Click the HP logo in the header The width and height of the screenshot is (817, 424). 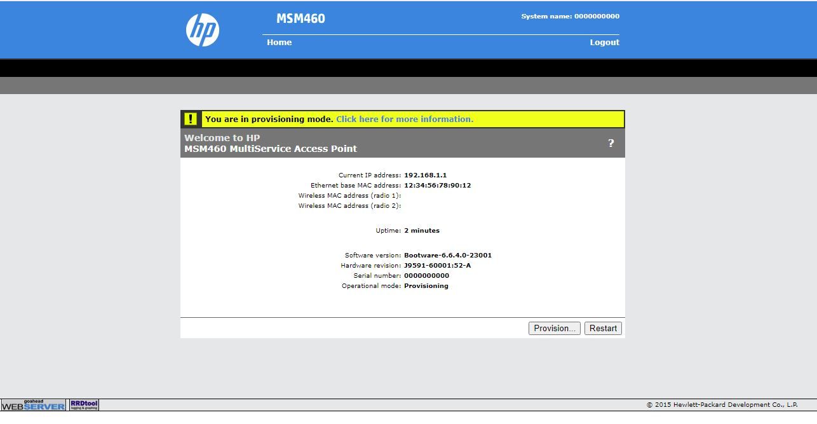coord(203,30)
